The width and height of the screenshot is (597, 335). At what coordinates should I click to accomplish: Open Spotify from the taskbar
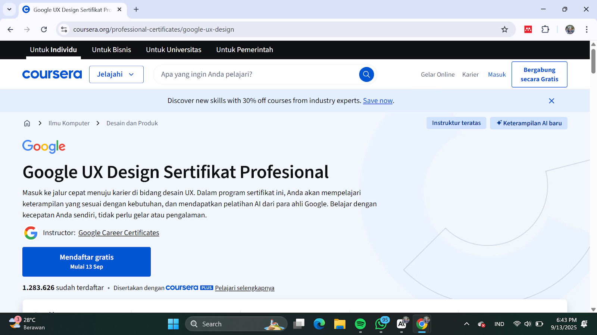point(360,324)
